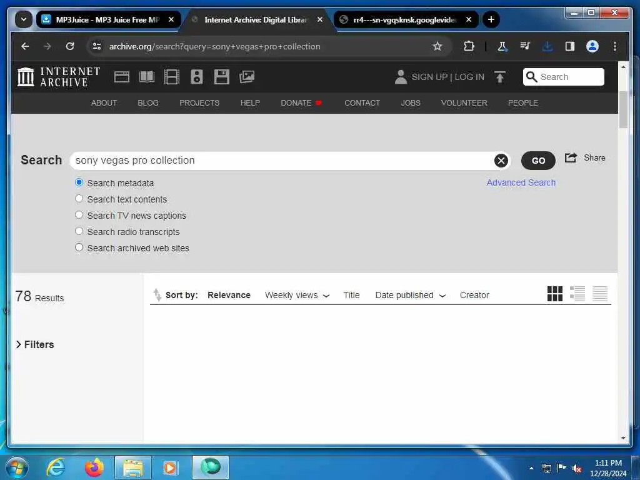Click LOG IN link
This screenshot has height=480, width=640.
point(469,77)
